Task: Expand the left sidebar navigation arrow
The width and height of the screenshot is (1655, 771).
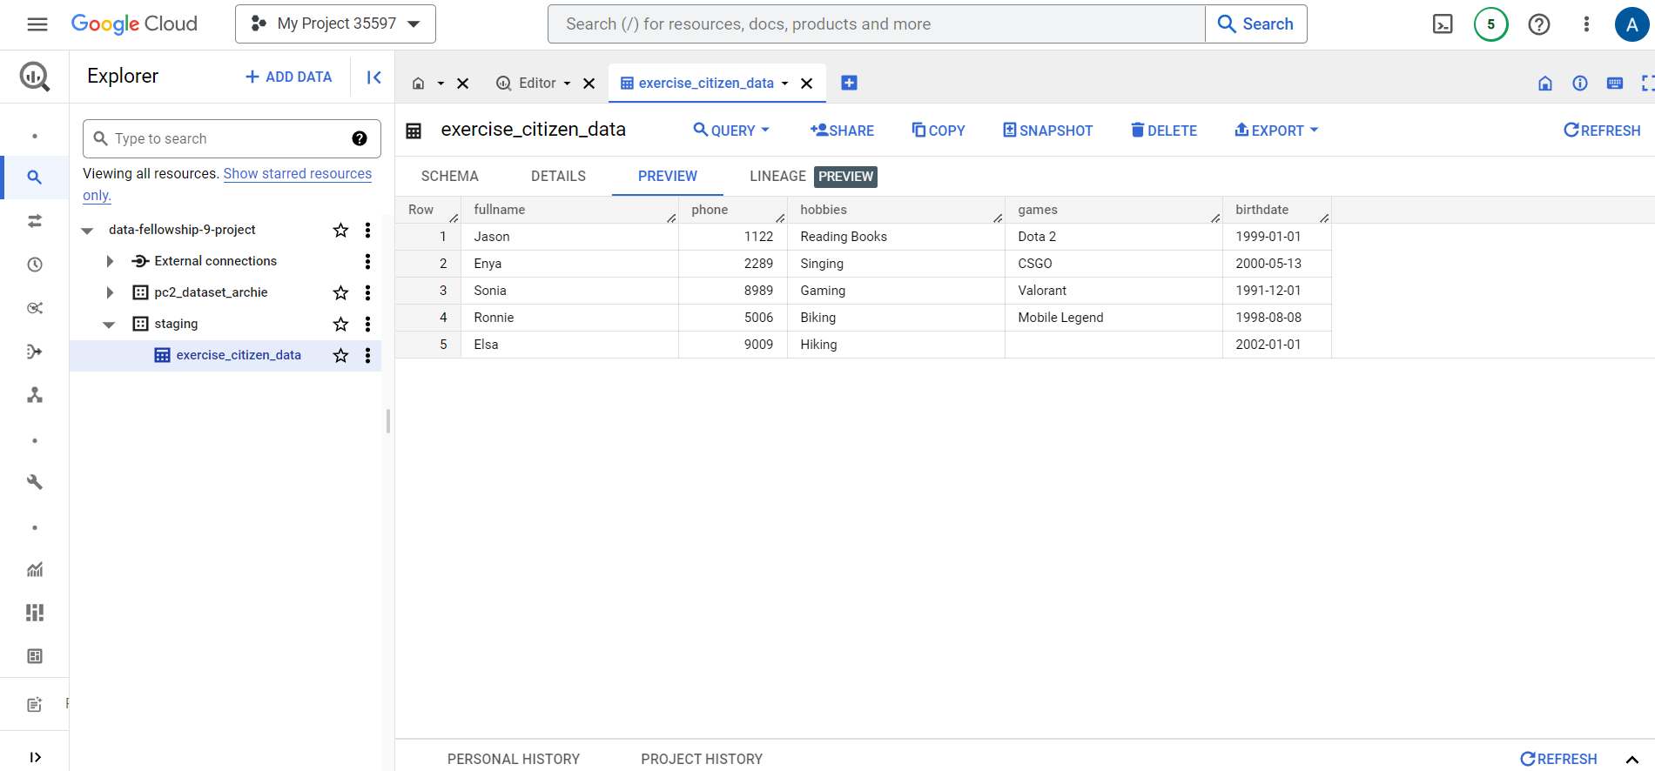Action: pyautogui.click(x=35, y=757)
